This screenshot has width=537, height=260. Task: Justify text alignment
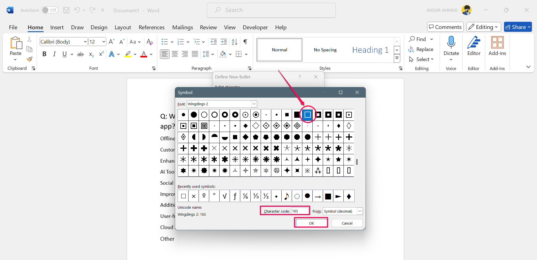pos(195,54)
